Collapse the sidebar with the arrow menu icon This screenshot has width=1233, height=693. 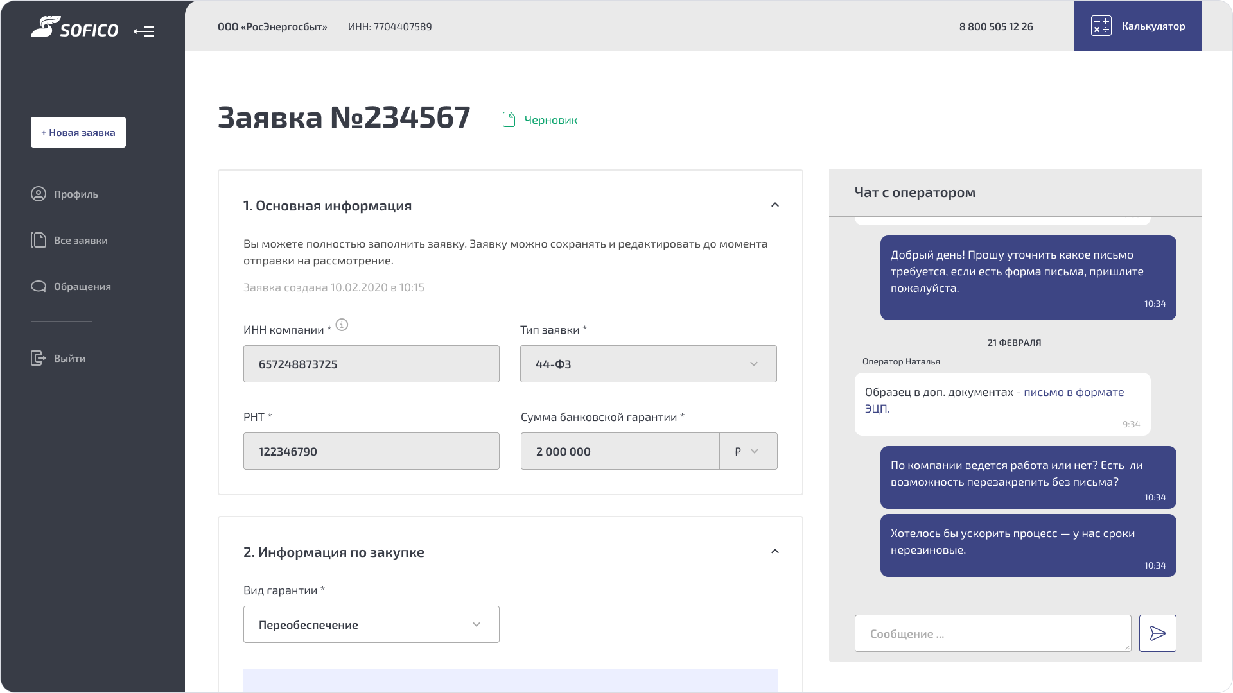(144, 31)
